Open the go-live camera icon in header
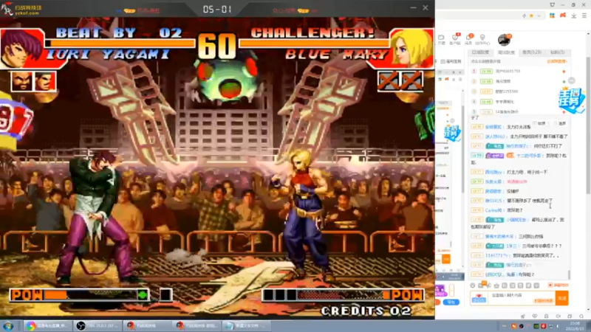This screenshot has width=591, height=332. pos(441,39)
